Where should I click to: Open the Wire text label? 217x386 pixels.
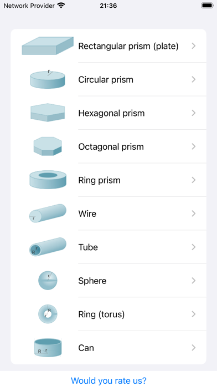point(87,214)
